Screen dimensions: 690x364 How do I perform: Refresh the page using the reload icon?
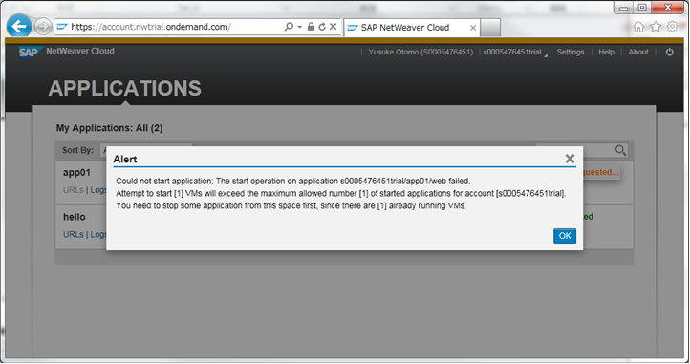[x=322, y=27]
